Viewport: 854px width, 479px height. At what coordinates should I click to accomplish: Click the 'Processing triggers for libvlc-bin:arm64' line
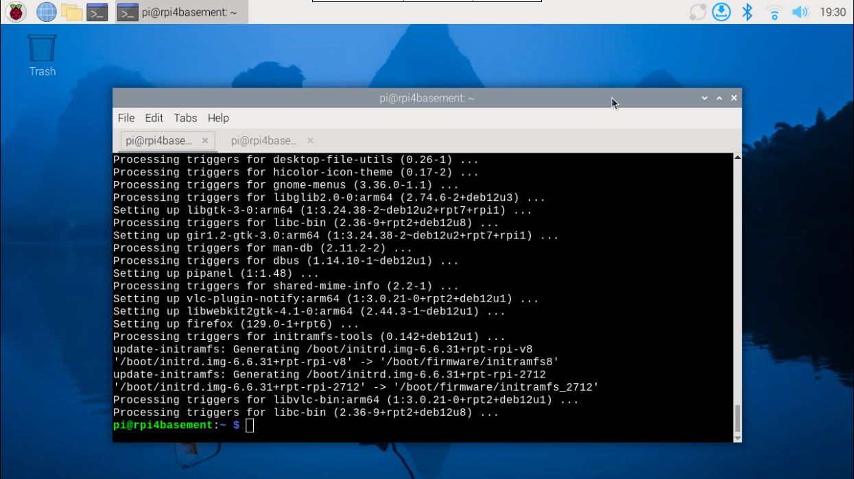(346, 400)
